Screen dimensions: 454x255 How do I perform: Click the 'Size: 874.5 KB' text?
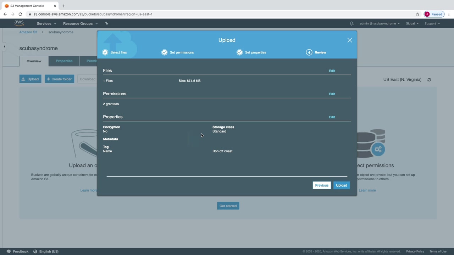pos(189,81)
